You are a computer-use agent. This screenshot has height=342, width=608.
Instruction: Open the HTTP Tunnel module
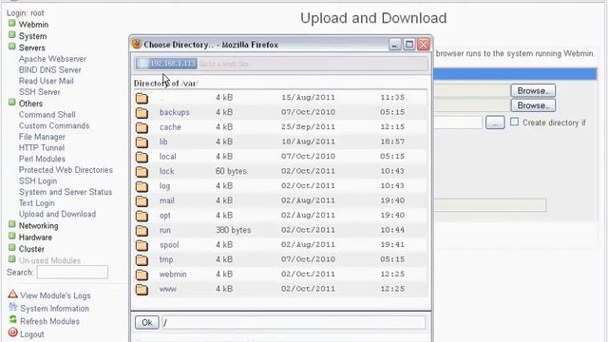click(x=42, y=148)
